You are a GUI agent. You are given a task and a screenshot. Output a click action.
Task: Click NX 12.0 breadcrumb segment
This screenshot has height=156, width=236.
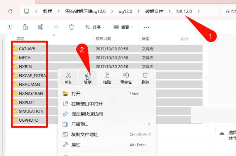tap(184, 11)
